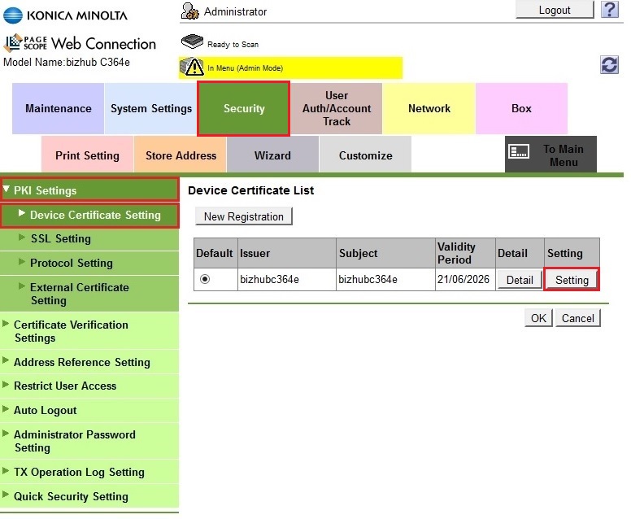Image resolution: width=631 pixels, height=519 pixels.
Task: Click the Detail column header
Action: pyautogui.click(x=520, y=253)
